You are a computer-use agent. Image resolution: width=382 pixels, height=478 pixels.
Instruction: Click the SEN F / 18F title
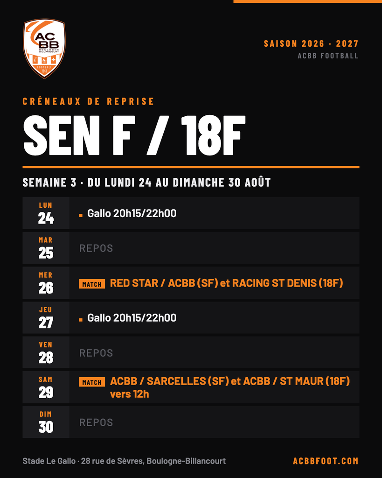pyautogui.click(x=134, y=135)
